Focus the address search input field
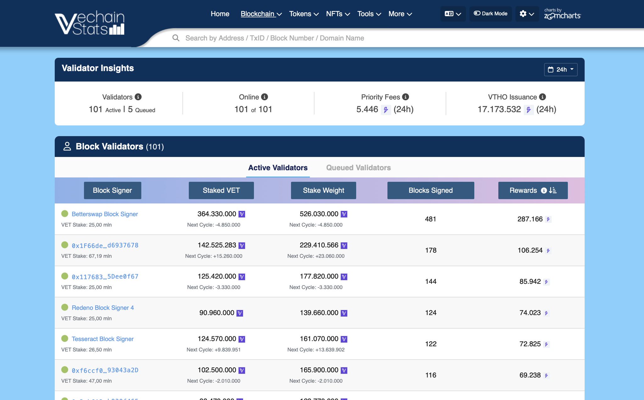644x400 pixels. [275, 38]
